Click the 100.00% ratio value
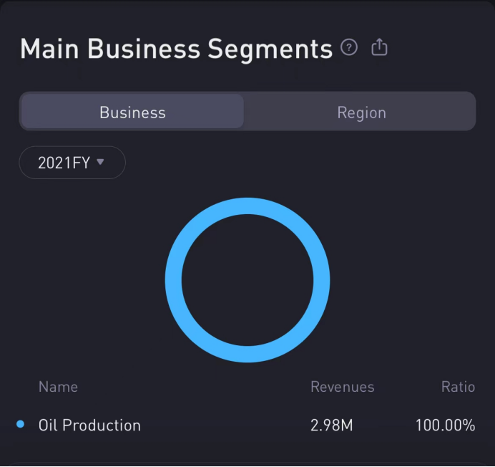495x467 pixels. tap(445, 425)
